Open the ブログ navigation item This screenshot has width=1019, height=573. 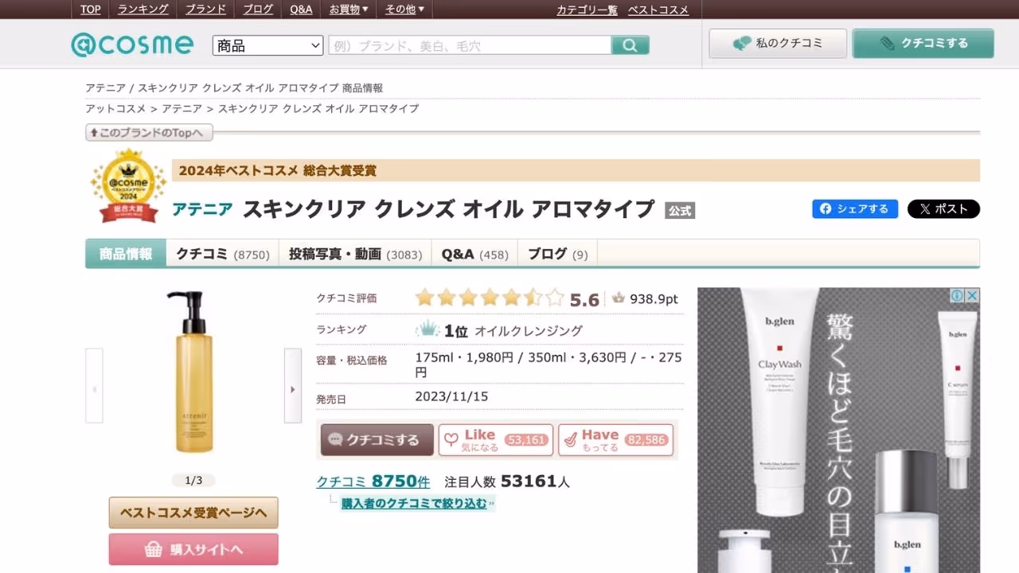258,10
